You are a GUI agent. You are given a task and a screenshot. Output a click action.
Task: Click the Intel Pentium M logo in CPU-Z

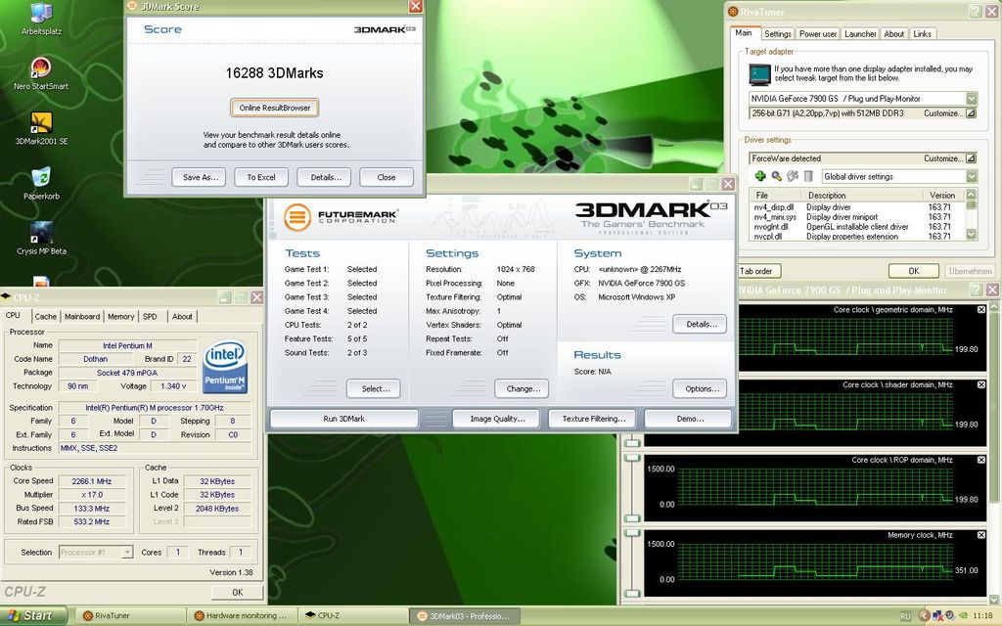[225, 368]
